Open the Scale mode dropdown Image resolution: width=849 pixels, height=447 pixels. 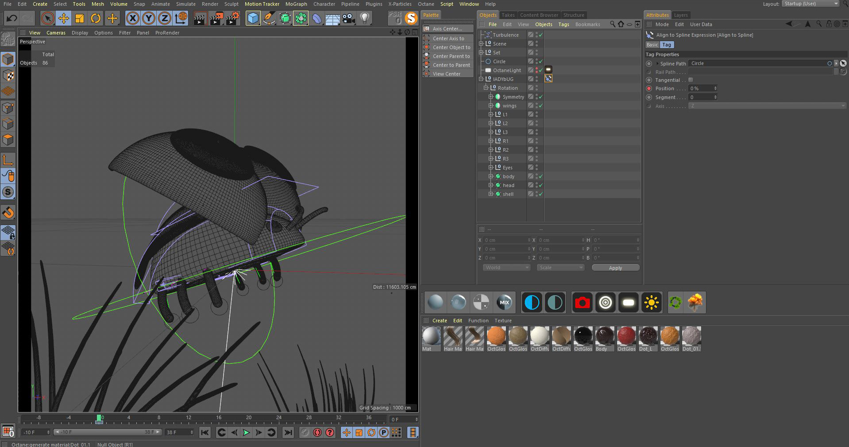click(560, 268)
